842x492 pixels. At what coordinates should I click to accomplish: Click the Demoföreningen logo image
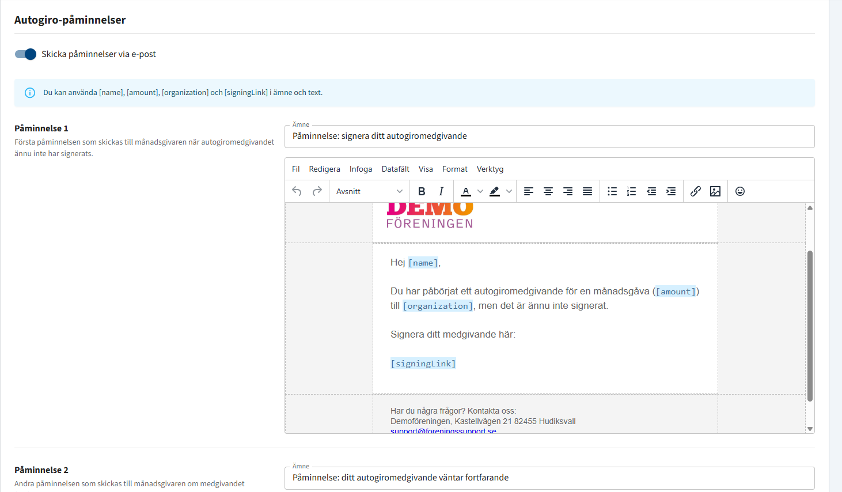click(x=430, y=216)
